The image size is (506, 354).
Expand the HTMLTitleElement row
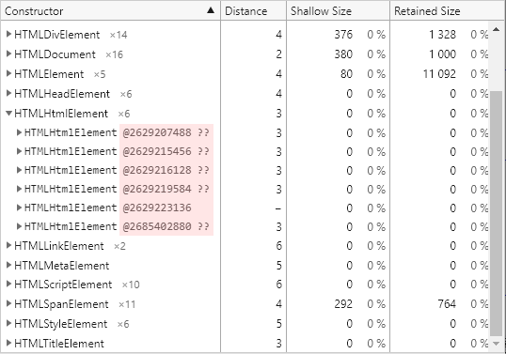click(x=9, y=343)
